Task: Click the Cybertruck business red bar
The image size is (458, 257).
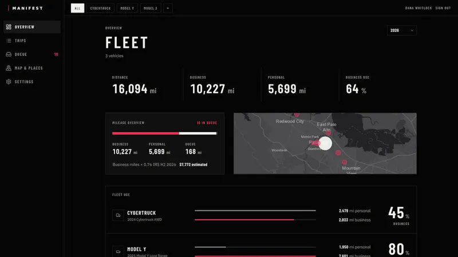Action: 244,220
